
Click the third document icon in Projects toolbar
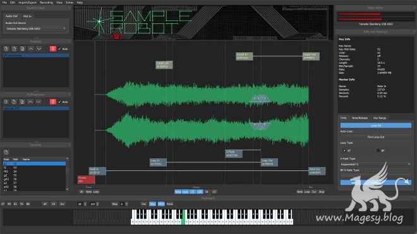[x=22, y=49]
